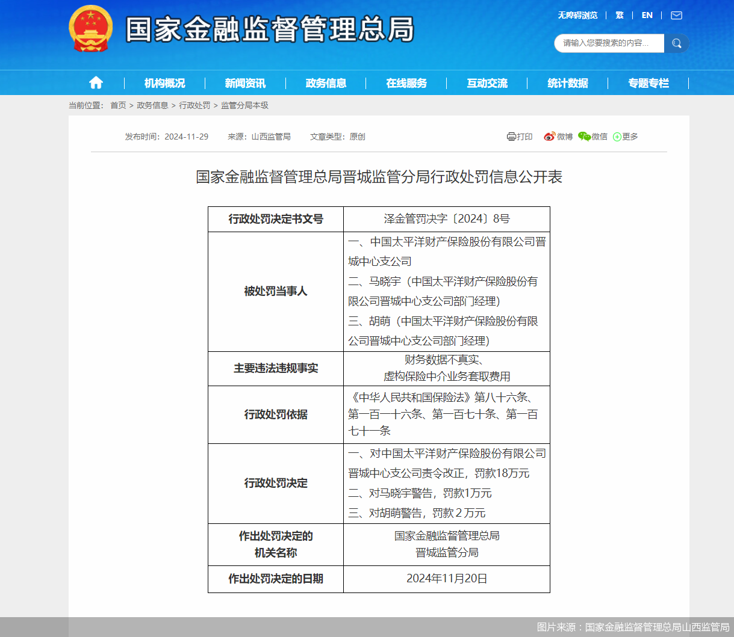Share via the Weibo icon
The width and height of the screenshot is (734, 637).
549,137
